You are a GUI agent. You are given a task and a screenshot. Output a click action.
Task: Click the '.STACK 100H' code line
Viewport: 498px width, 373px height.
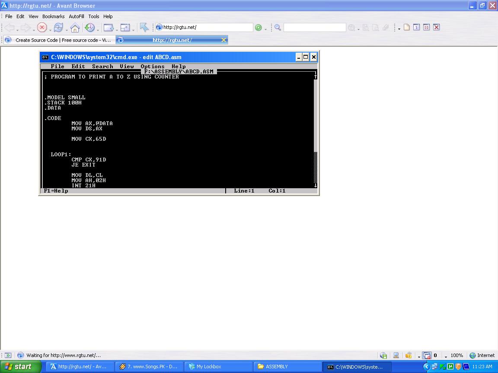[63, 103]
